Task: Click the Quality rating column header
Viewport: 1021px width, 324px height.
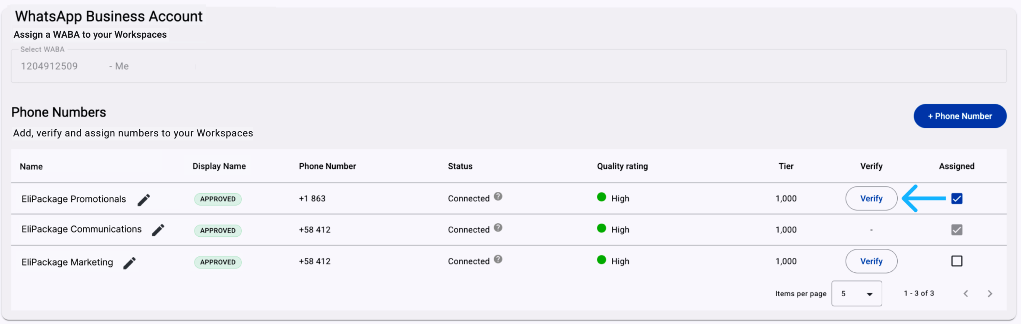Action: [622, 166]
